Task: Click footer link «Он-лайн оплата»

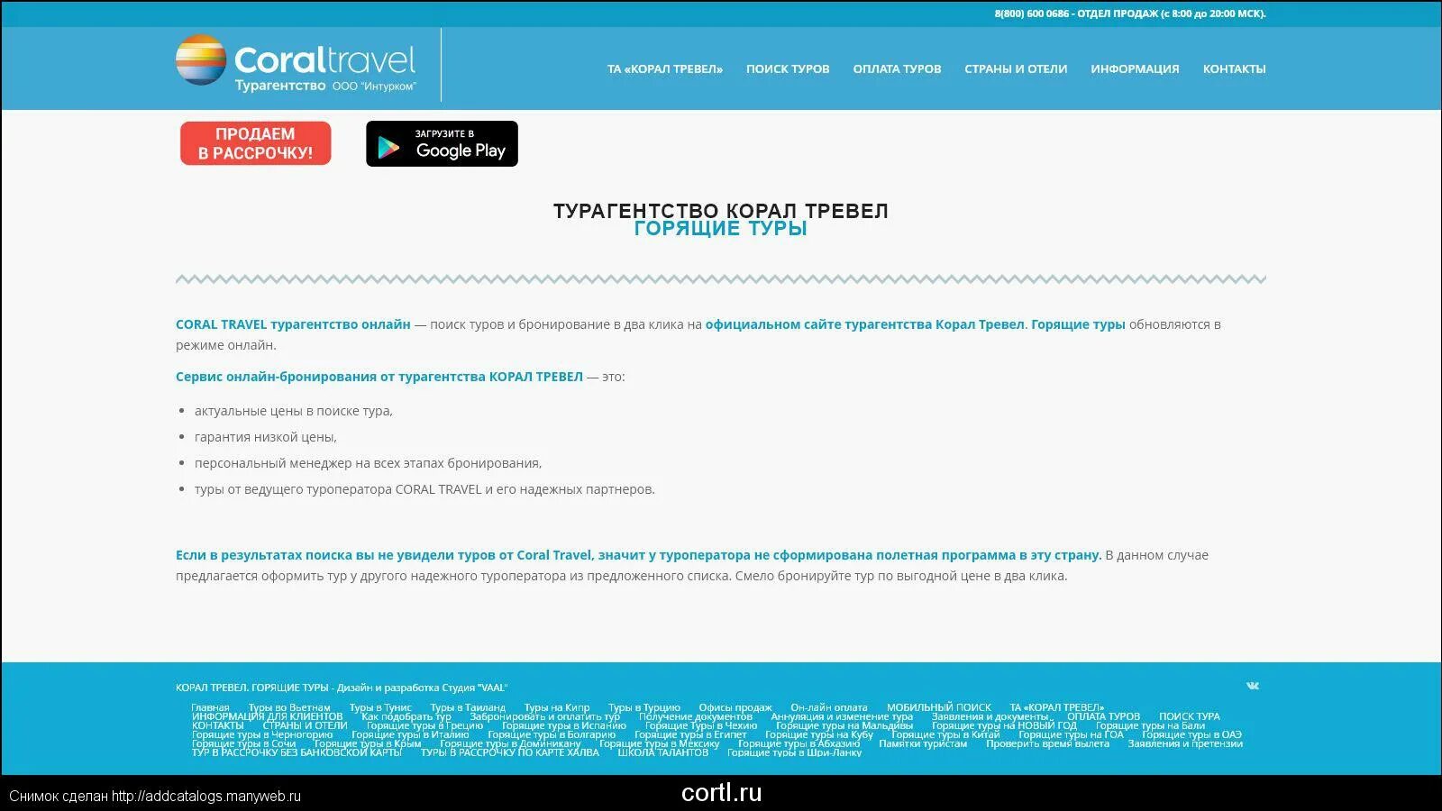Action: (829, 707)
